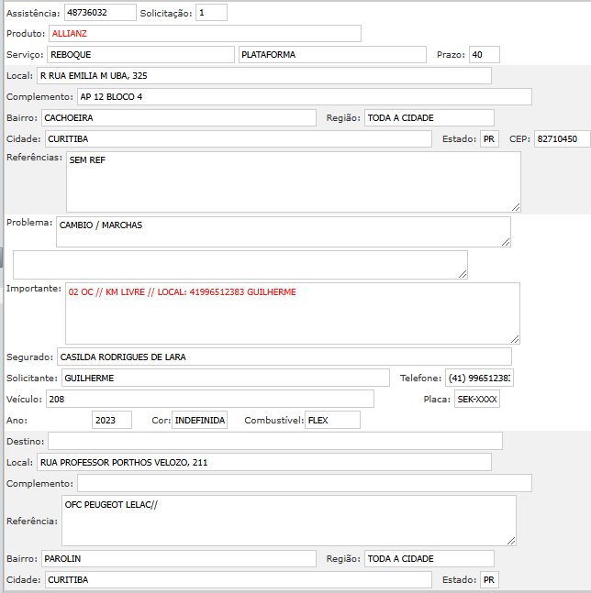Click the Referências text area with SEM REF
The image size is (591, 593).
(293, 181)
